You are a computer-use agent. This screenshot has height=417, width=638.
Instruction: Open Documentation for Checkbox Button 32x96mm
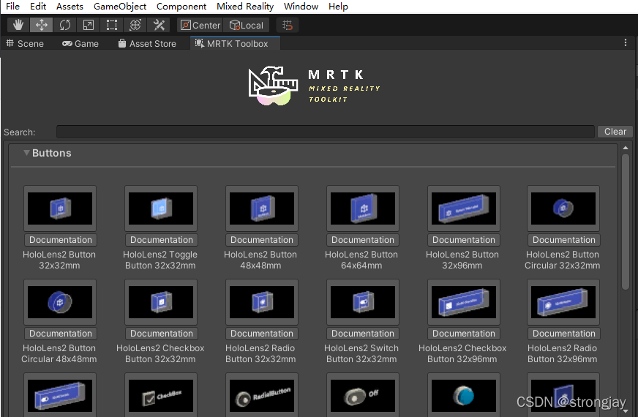click(x=463, y=334)
